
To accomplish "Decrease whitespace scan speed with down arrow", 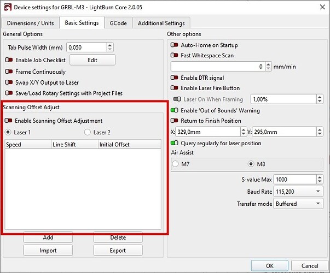I will pyautogui.click(x=268, y=69).
